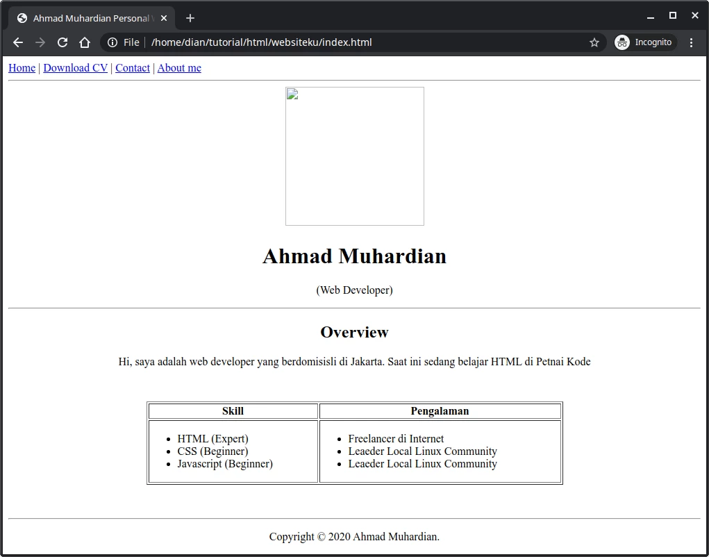This screenshot has height=557, width=709.
Task: Select the Ahmad Muhardian Personal tab
Action: [90, 18]
